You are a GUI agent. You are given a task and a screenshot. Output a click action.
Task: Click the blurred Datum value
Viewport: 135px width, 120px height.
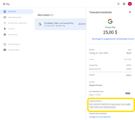(x=99, y=53)
